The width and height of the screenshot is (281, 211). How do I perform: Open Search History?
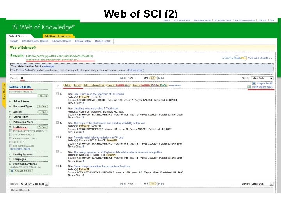click(83, 41)
